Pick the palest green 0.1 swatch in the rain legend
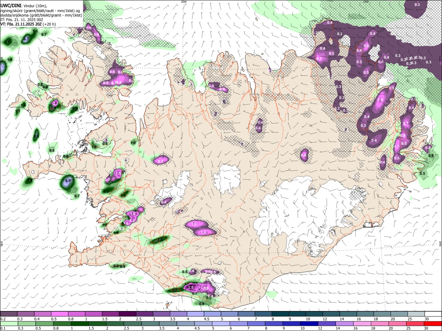 [x=9, y=323]
